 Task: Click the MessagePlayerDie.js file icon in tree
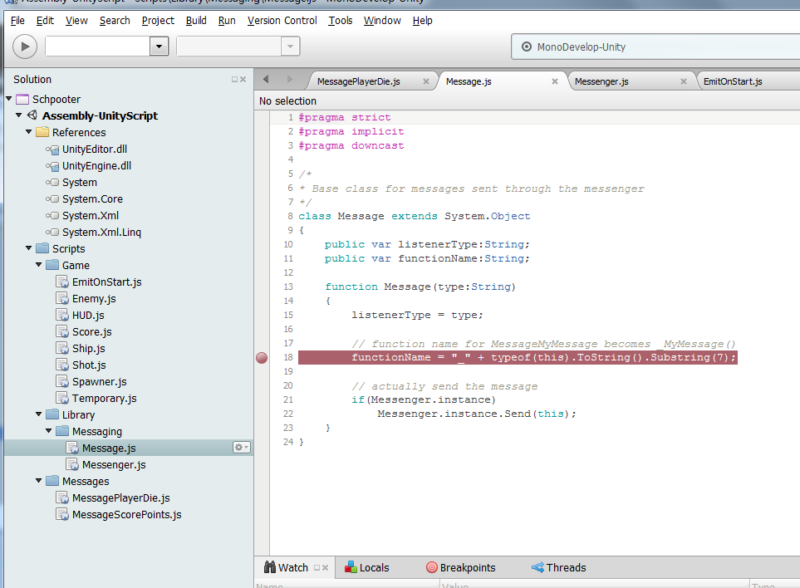62,497
